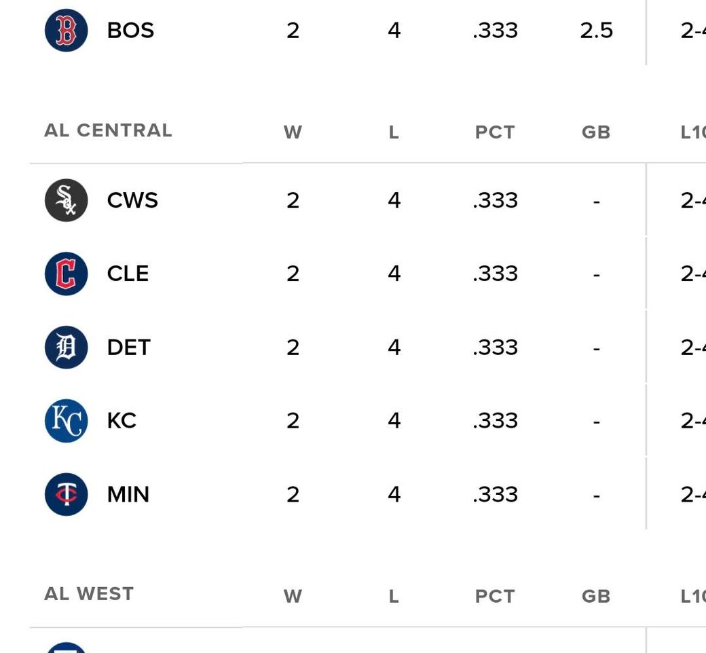Click the Minnesota Twins logo

point(66,494)
